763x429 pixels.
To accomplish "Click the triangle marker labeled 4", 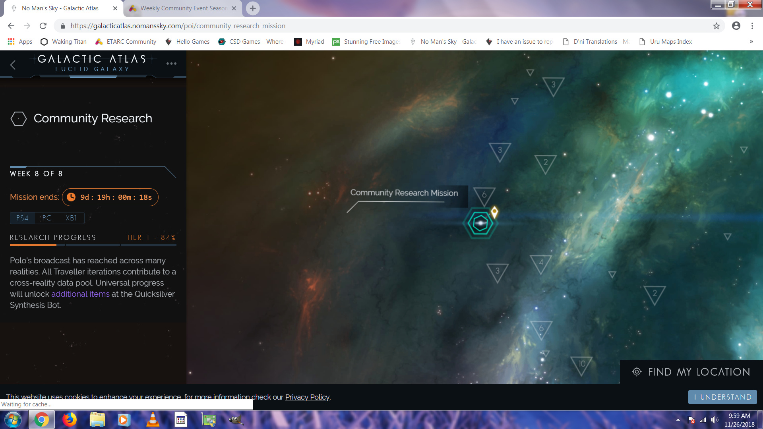I will pos(541,264).
